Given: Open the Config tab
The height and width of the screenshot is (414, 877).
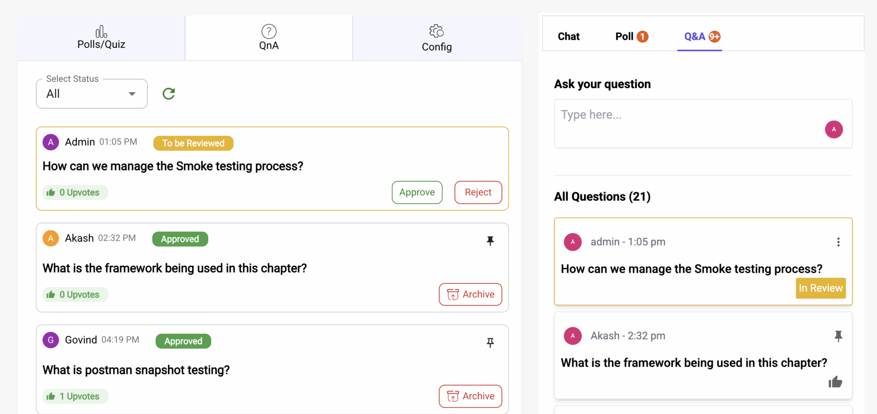Looking at the screenshot, I should [x=436, y=38].
